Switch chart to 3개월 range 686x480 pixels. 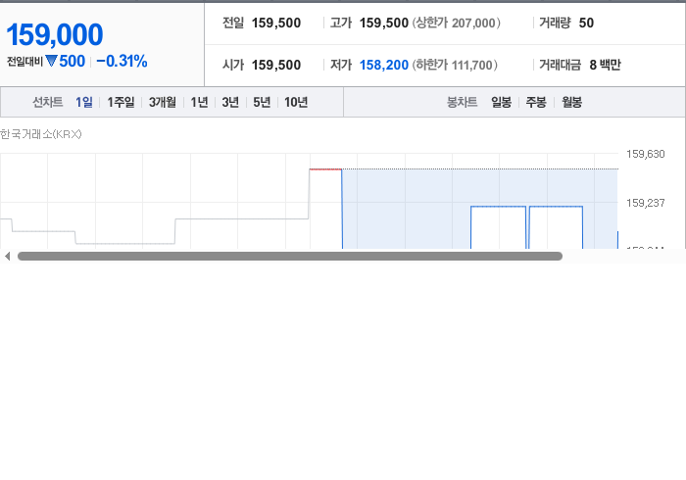(x=163, y=102)
